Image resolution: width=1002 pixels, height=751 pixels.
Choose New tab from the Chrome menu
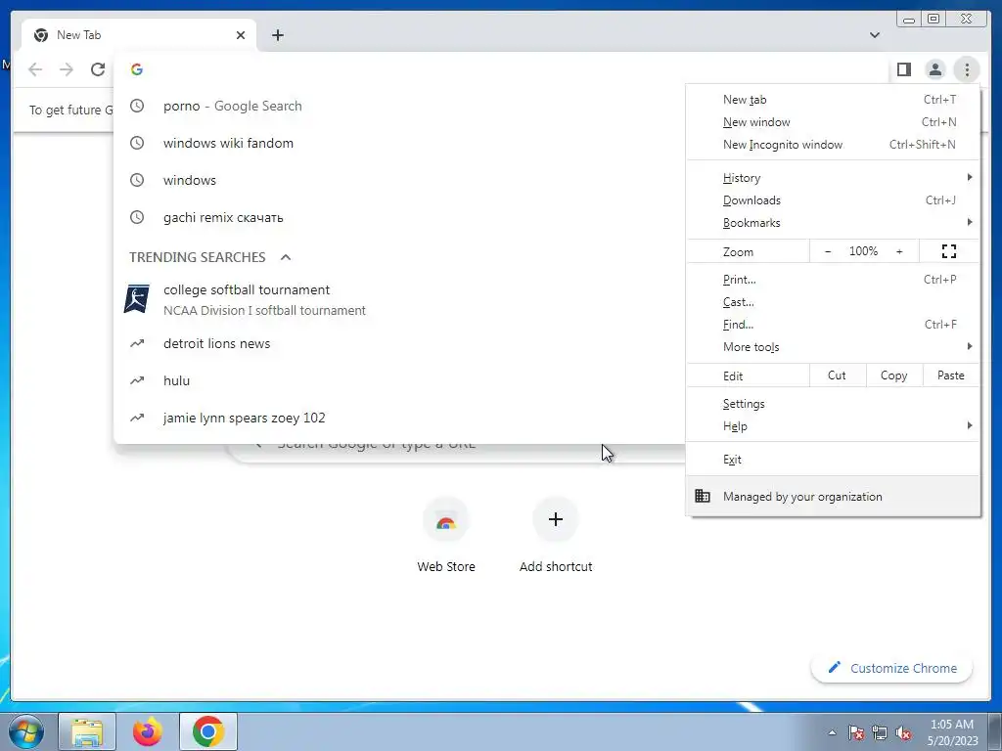tap(834, 100)
